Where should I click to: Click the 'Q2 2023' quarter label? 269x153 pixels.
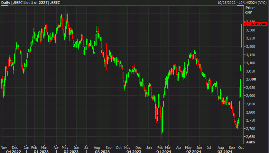[71, 151]
